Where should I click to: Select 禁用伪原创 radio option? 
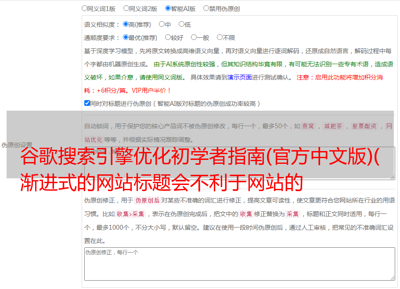[206, 8]
